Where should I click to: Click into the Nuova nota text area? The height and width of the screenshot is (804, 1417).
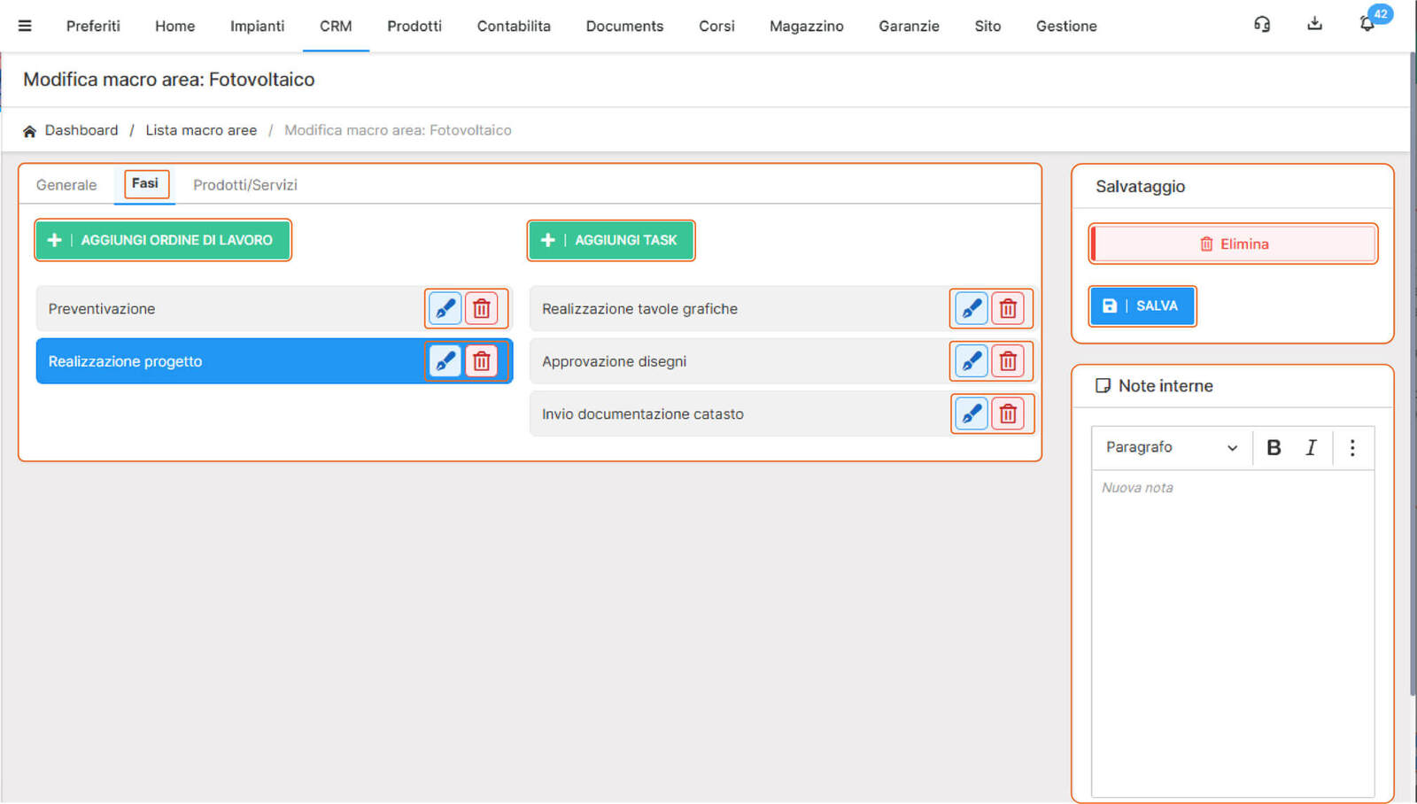coord(1232,620)
